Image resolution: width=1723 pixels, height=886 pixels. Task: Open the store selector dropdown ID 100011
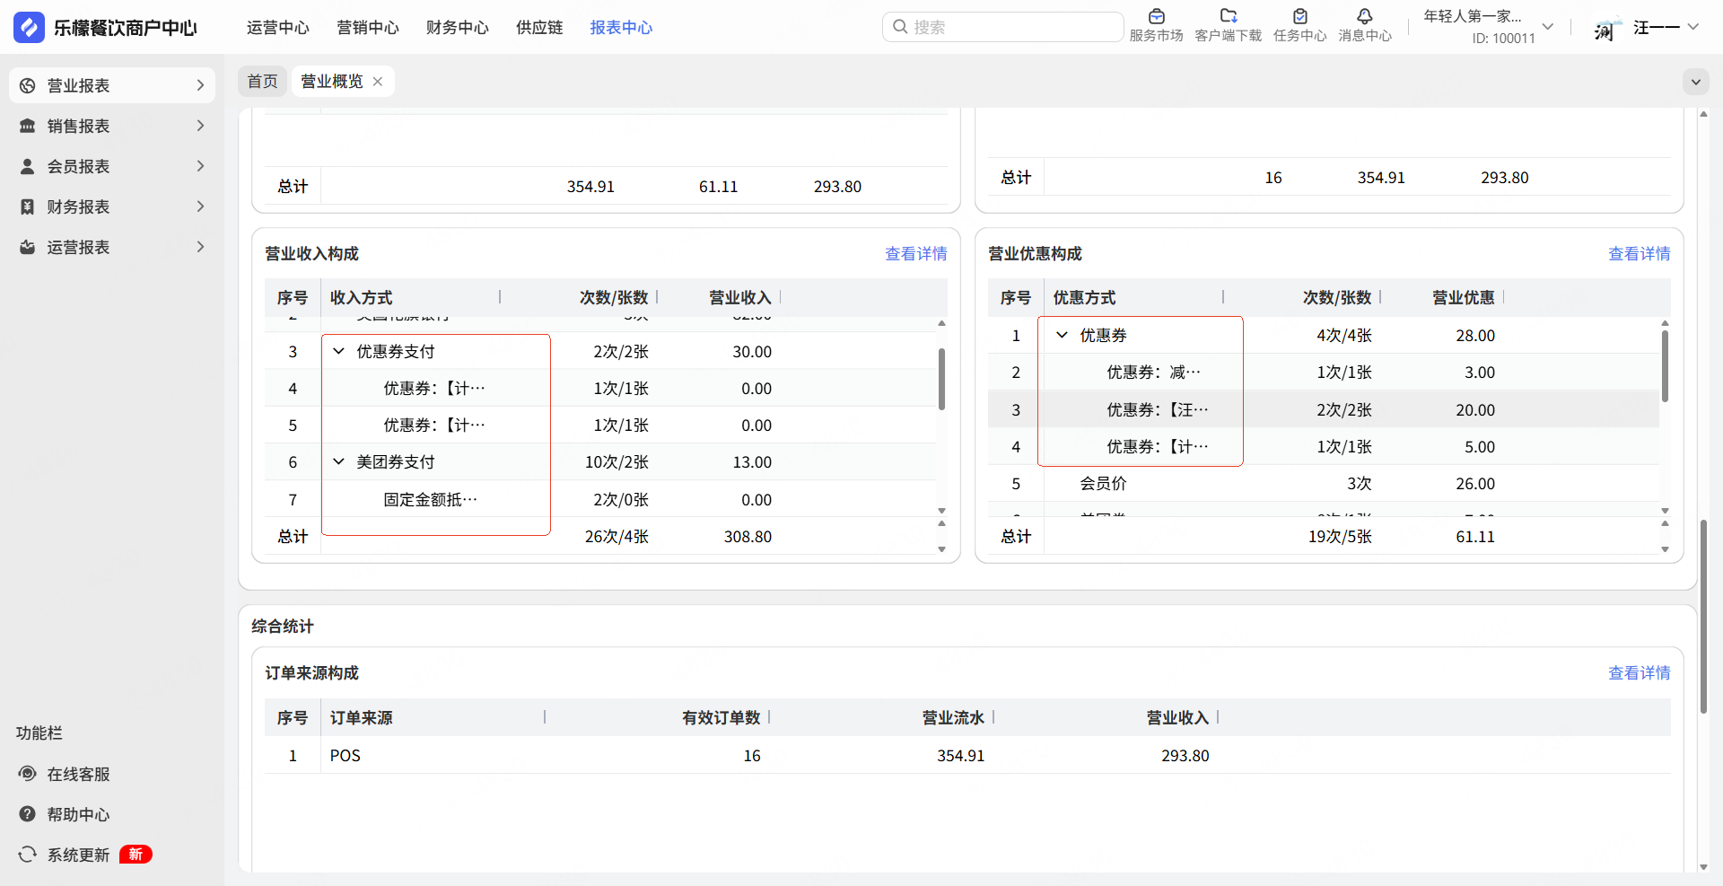tap(1547, 27)
